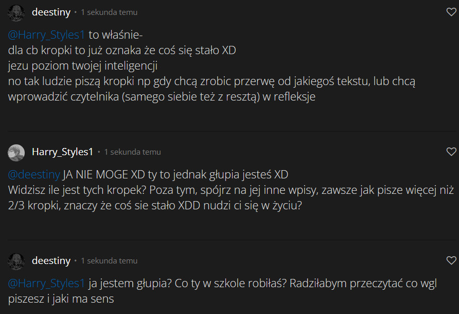Viewport: 459px width, 314px height.
Task: Like the topmost deestiny comment with the heart
Action: (451, 12)
